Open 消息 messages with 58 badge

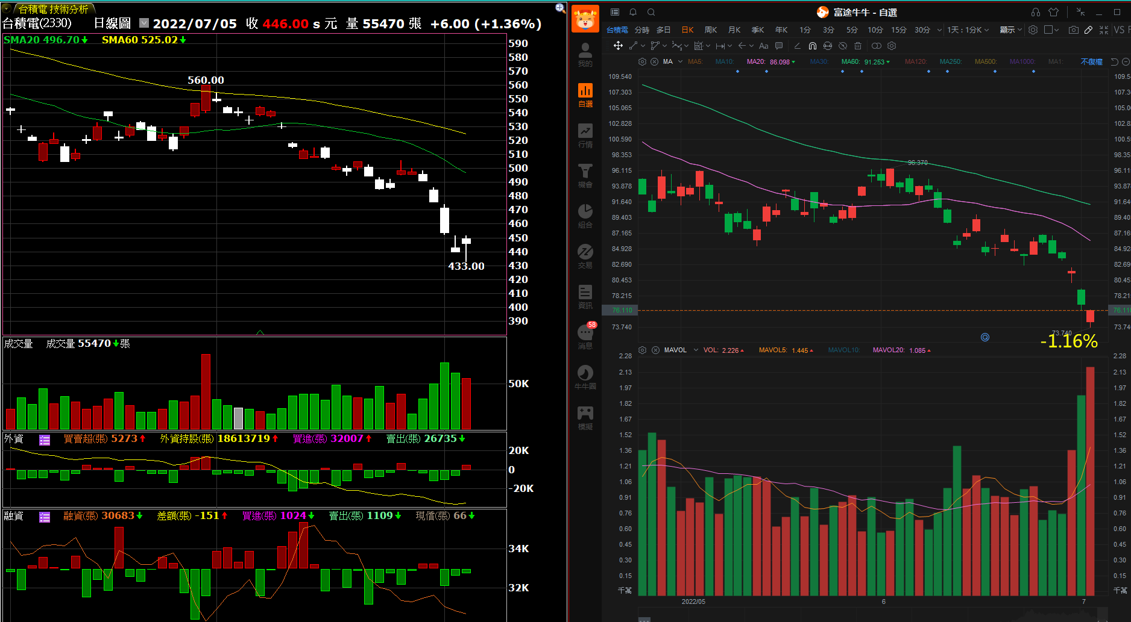586,336
